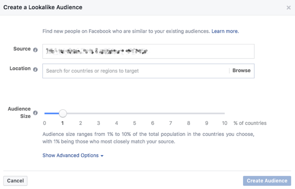Open the Browse locations dropdown
The height and width of the screenshot is (189, 295).
click(242, 71)
